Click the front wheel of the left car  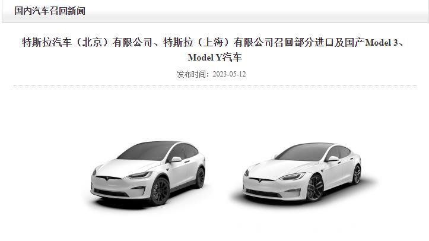[160, 191]
